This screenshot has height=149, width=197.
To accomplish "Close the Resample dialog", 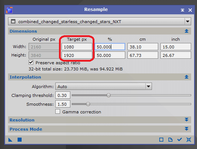I will (x=190, y=10).
